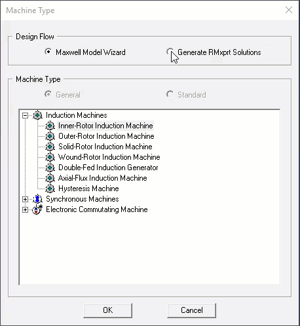300x326 pixels.
Task: Confirm selection with OK button
Action: click(107, 310)
